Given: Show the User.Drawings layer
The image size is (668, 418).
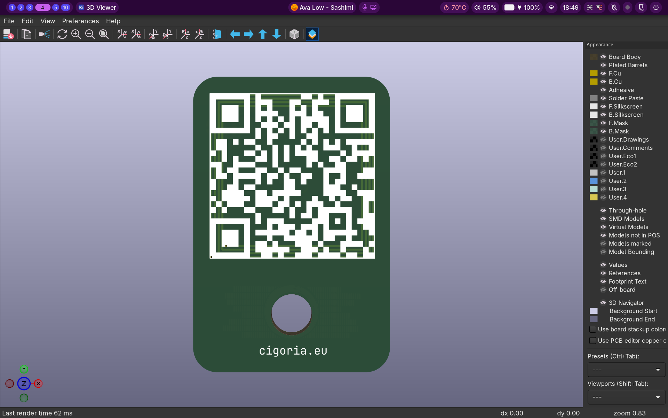Looking at the screenshot, I should coord(603,140).
